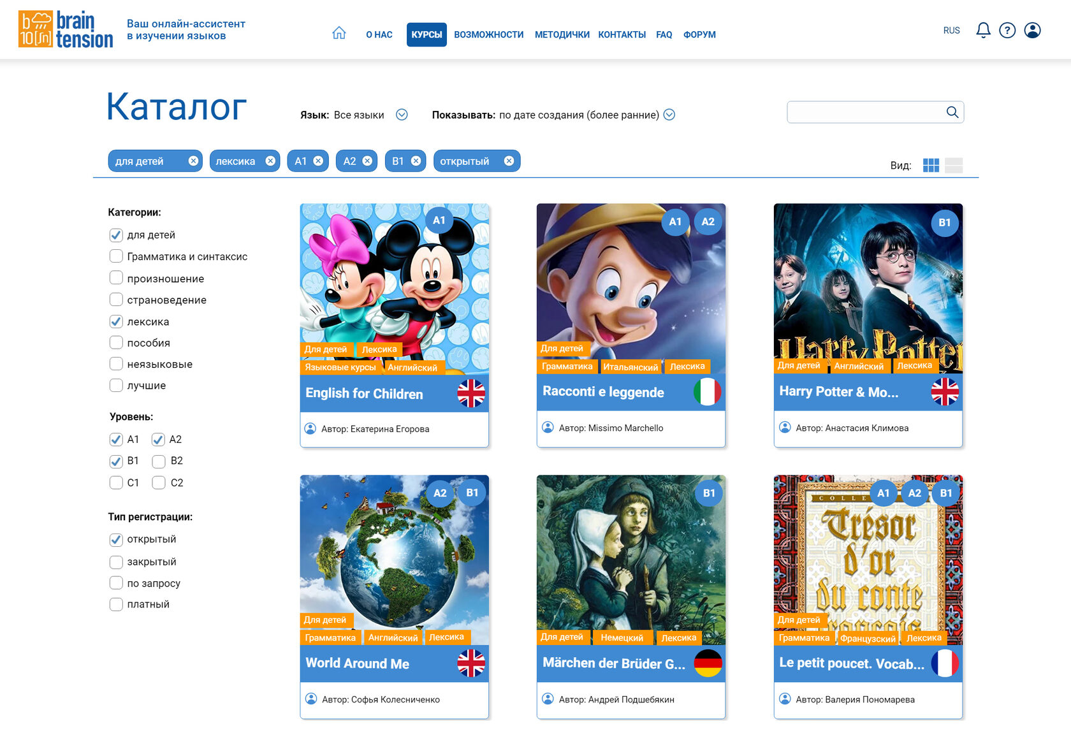
Task: Click author avatar icon for Екатерина Егорова
Action: tap(310, 429)
